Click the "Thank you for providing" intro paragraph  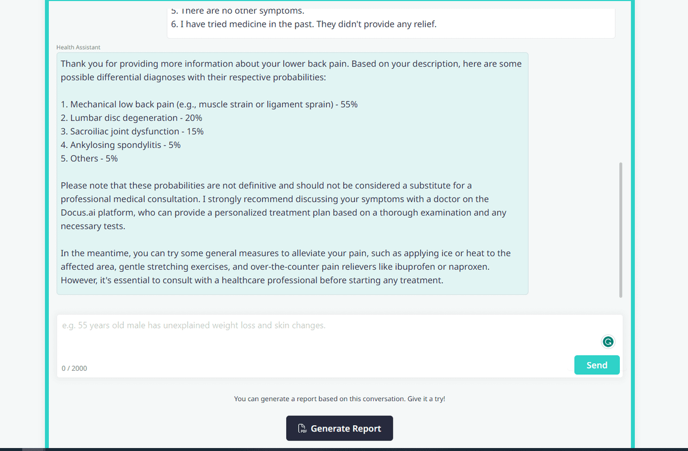tap(291, 70)
